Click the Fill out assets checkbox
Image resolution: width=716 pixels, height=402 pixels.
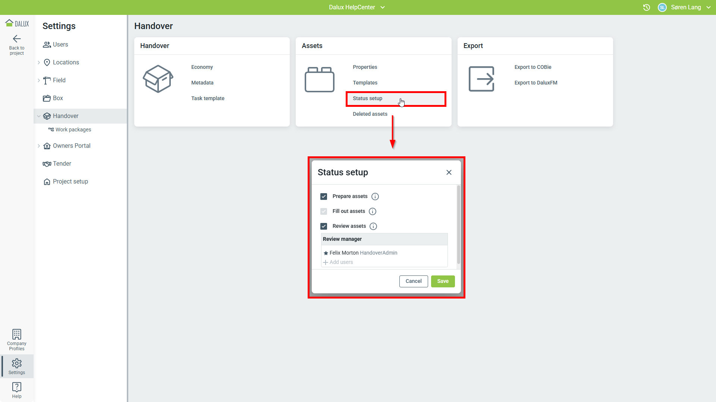[324, 211]
